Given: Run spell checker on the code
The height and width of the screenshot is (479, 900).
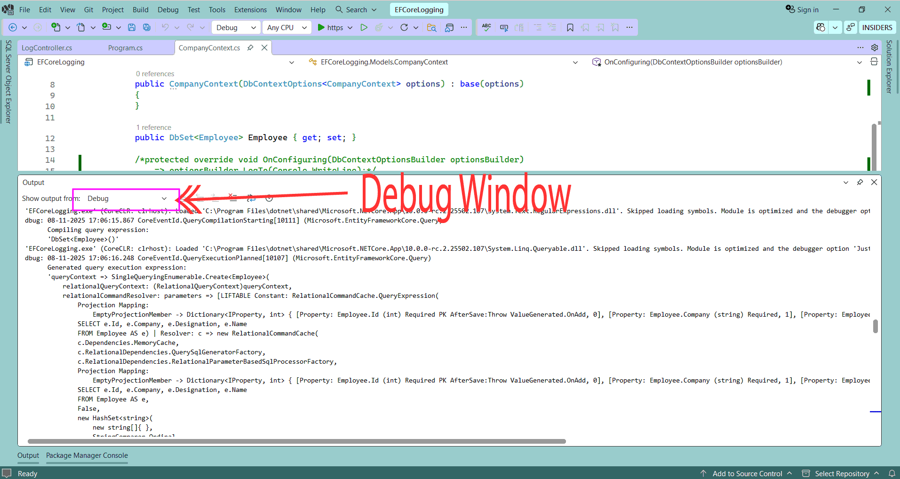Looking at the screenshot, I should tap(486, 27).
